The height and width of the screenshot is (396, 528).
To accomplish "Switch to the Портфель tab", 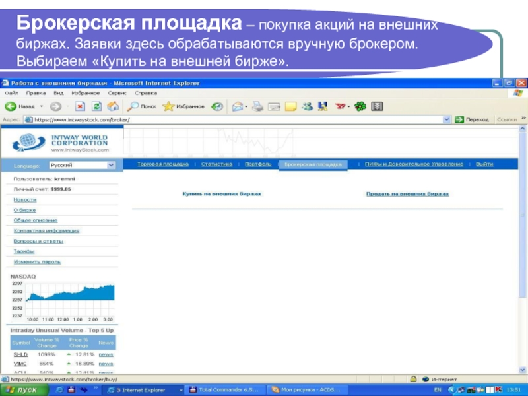I will point(257,164).
